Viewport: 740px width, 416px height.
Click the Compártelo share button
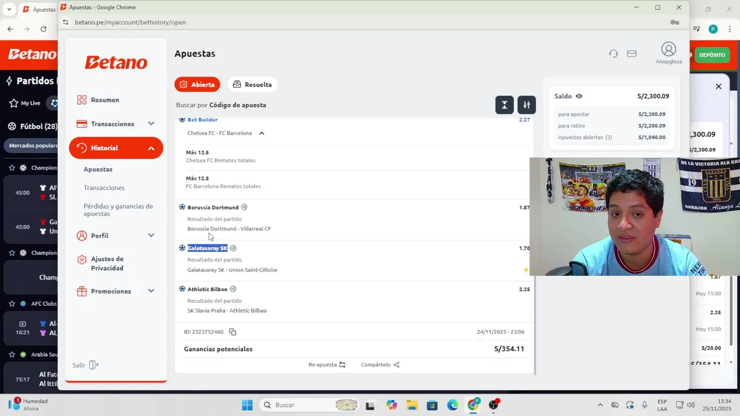[x=380, y=365]
